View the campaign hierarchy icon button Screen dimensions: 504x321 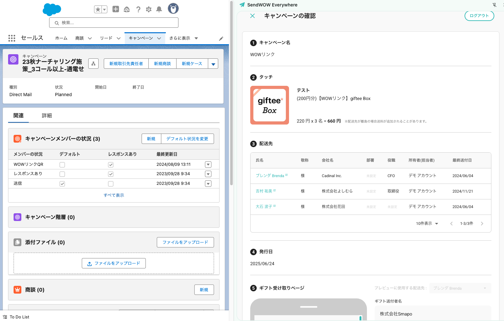(x=93, y=64)
